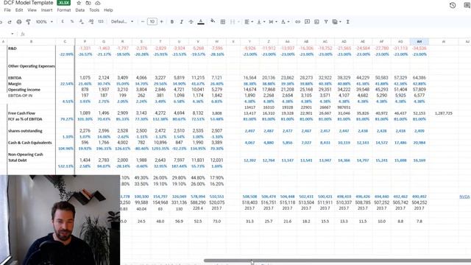Toggle italic formatting
The height and width of the screenshot is (265, 471).
(x=182, y=21)
